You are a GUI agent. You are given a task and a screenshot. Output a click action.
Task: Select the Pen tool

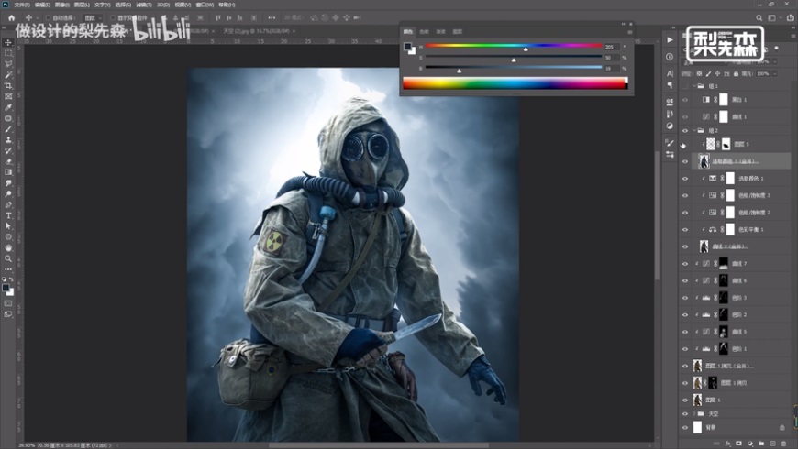click(8, 204)
